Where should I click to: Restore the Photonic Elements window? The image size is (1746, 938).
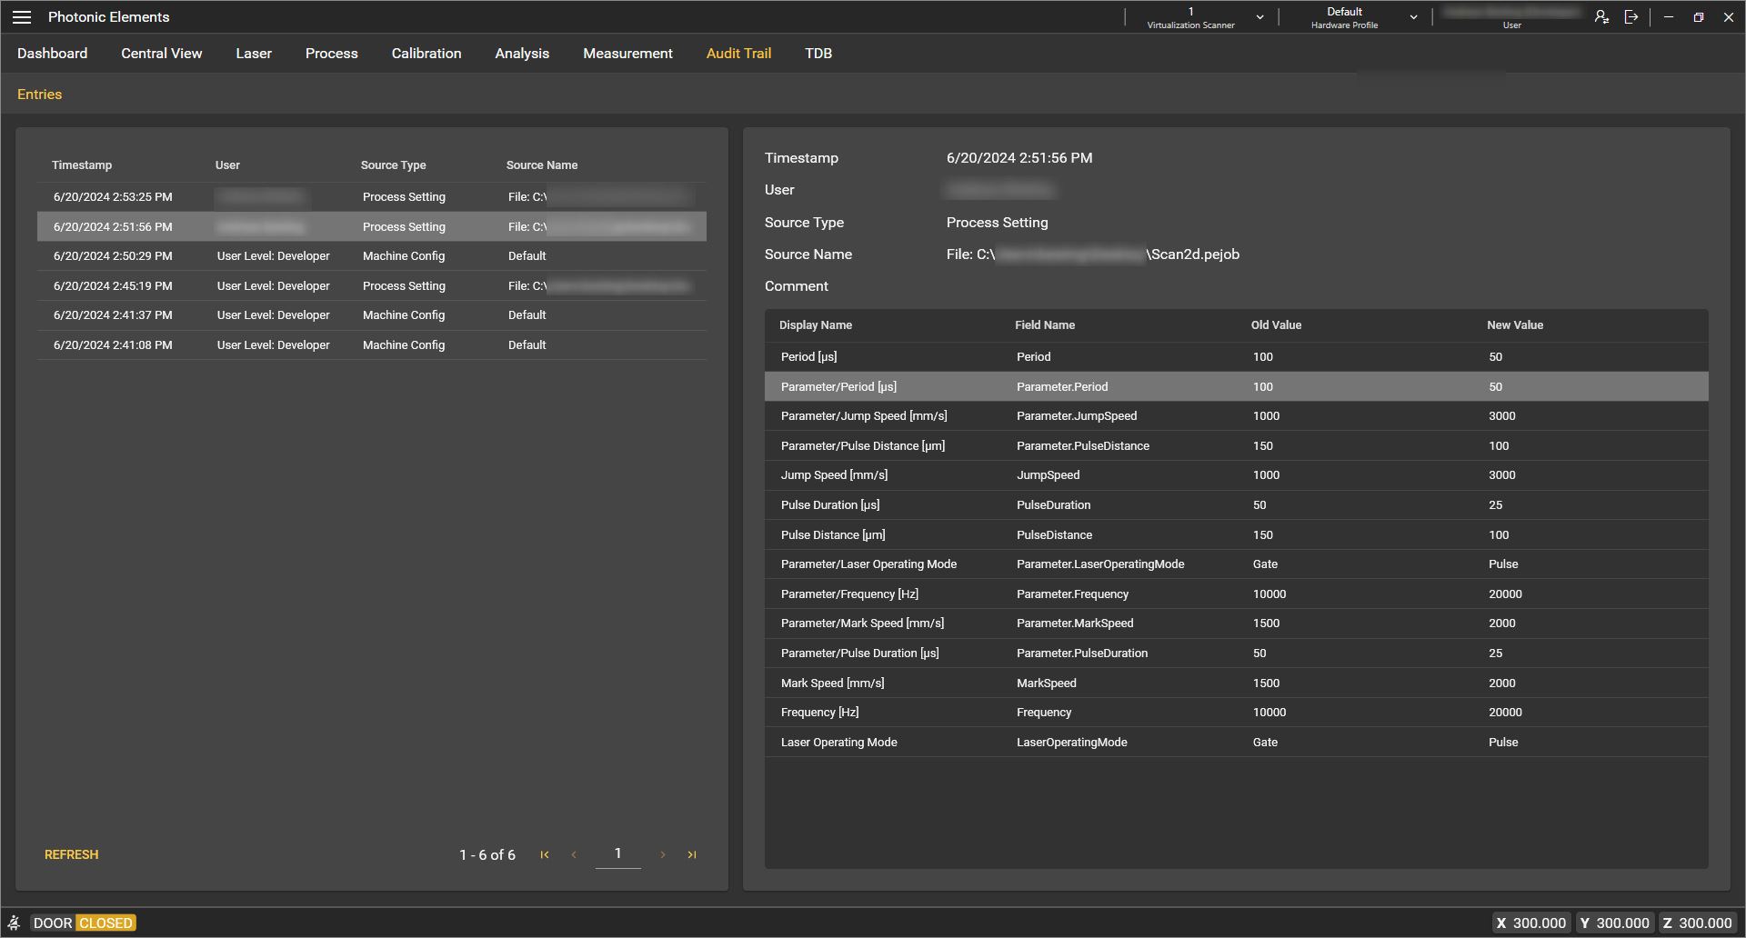coord(1698,17)
